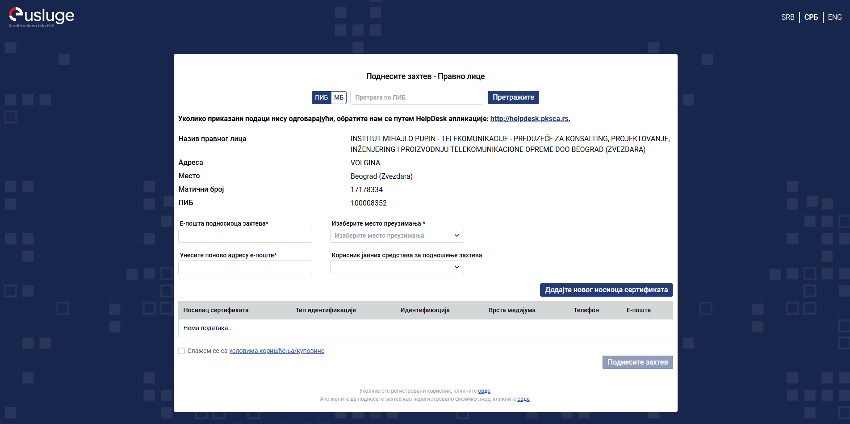Click the Претражите button

[513, 97]
